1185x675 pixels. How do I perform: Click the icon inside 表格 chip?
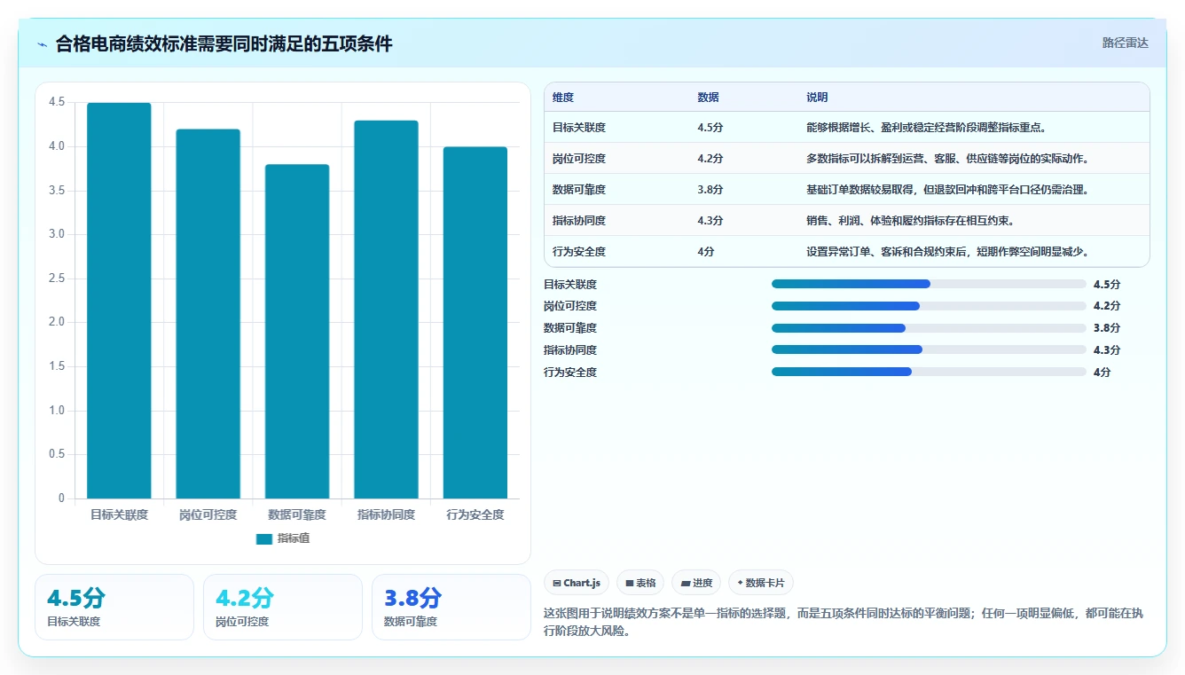[x=629, y=584]
